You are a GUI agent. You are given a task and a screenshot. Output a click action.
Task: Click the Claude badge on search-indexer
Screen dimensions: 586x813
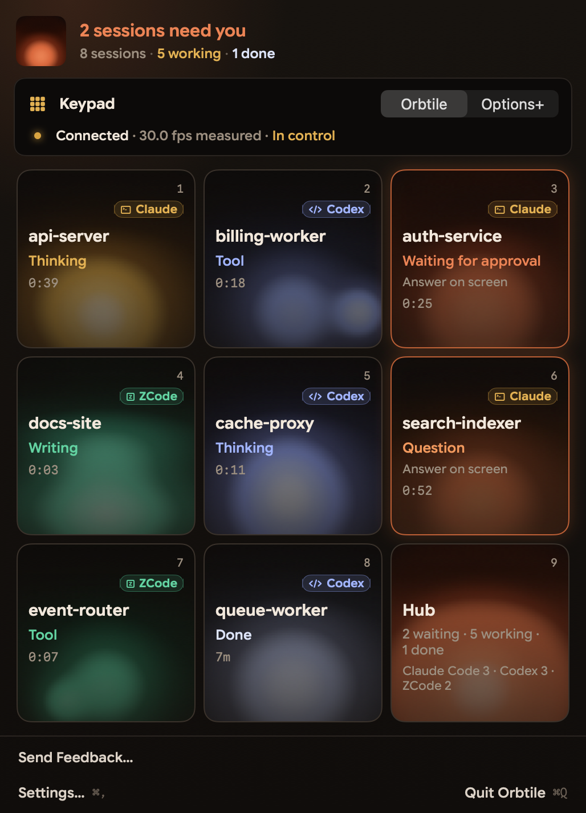coord(523,396)
